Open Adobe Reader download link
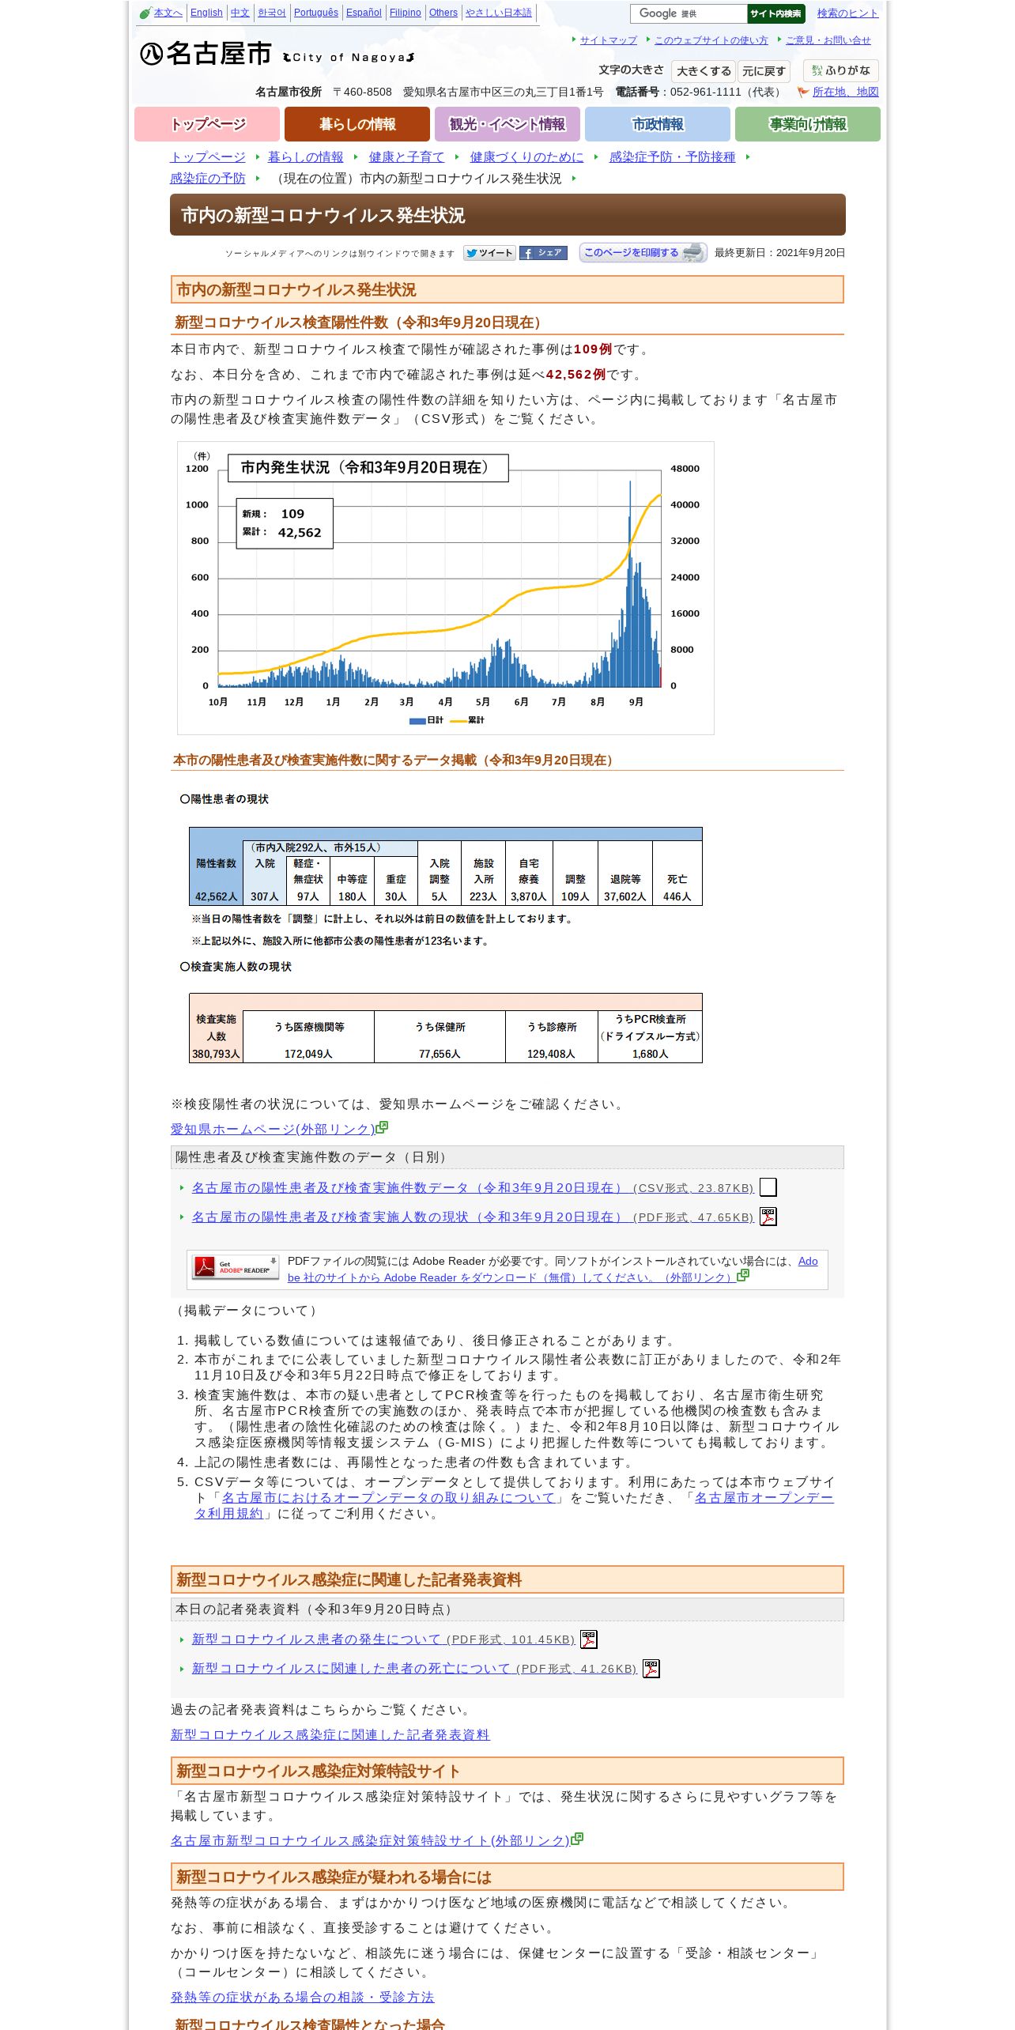 (514, 1277)
